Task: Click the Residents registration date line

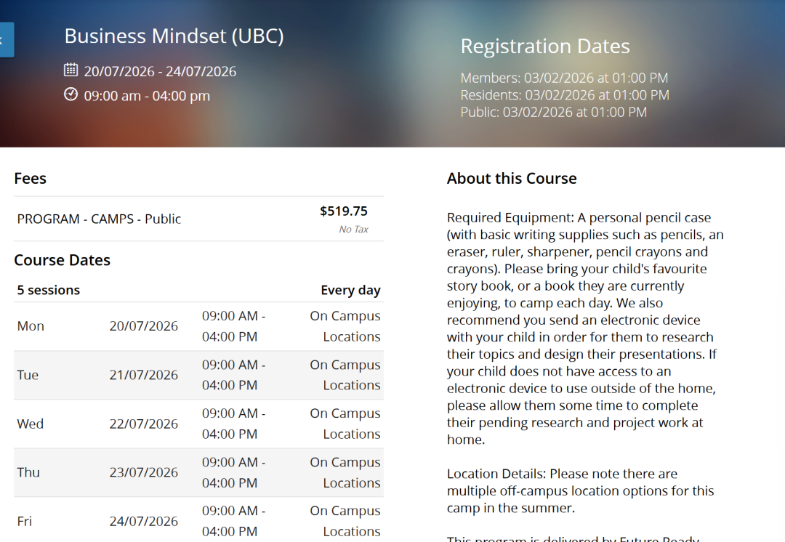Action: coord(565,95)
